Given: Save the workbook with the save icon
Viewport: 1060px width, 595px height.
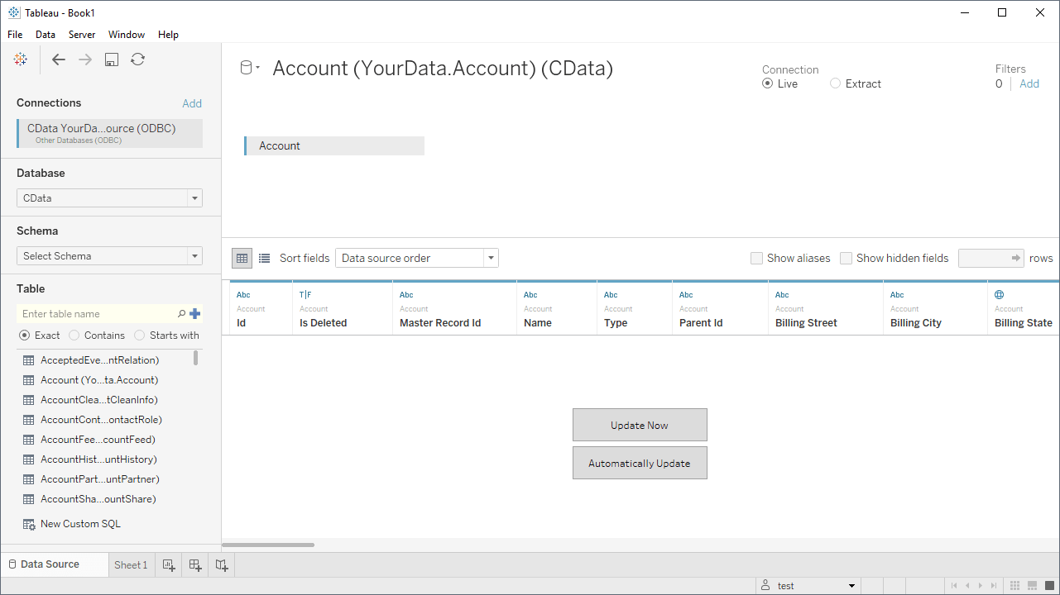Looking at the screenshot, I should (111, 59).
